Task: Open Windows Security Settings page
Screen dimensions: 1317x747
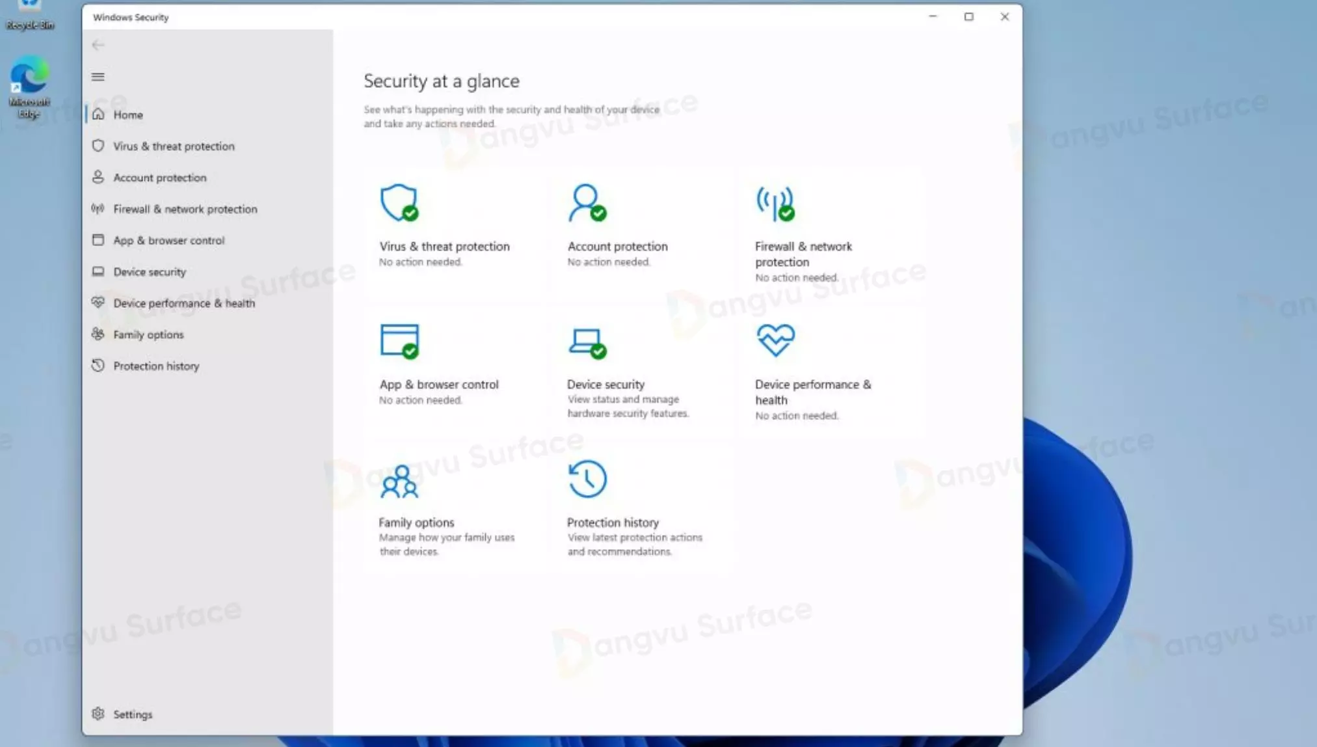Action: pos(131,714)
